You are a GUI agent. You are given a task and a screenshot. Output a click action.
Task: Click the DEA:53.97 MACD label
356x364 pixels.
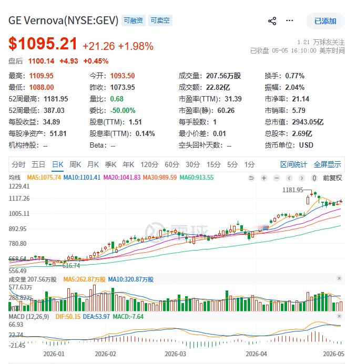(x=96, y=317)
